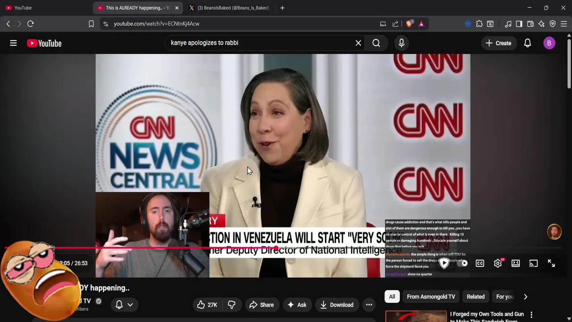Viewport: 572px width, 322px height.
Task: Open the sandwich video thumbnail
Action: [416, 316]
